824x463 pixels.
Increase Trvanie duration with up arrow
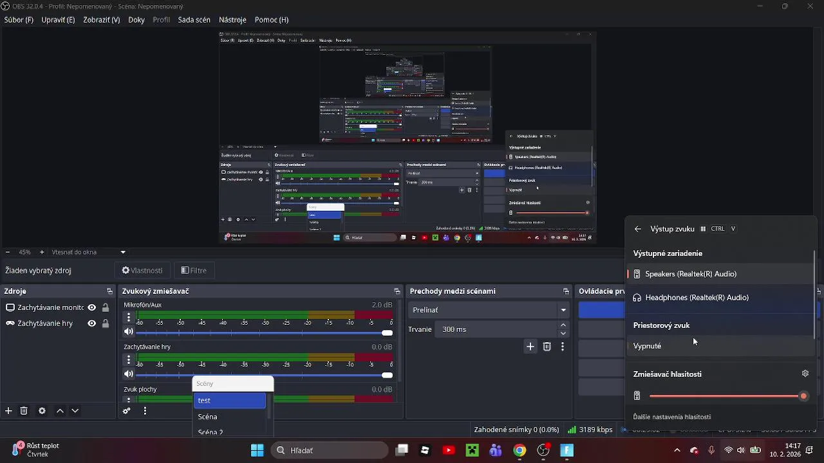(x=563, y=325)
